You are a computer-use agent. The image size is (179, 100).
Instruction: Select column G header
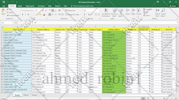click(114, 27)
